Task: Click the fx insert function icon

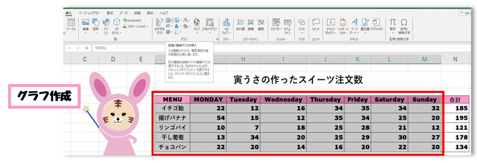Action: click(87, 48)
